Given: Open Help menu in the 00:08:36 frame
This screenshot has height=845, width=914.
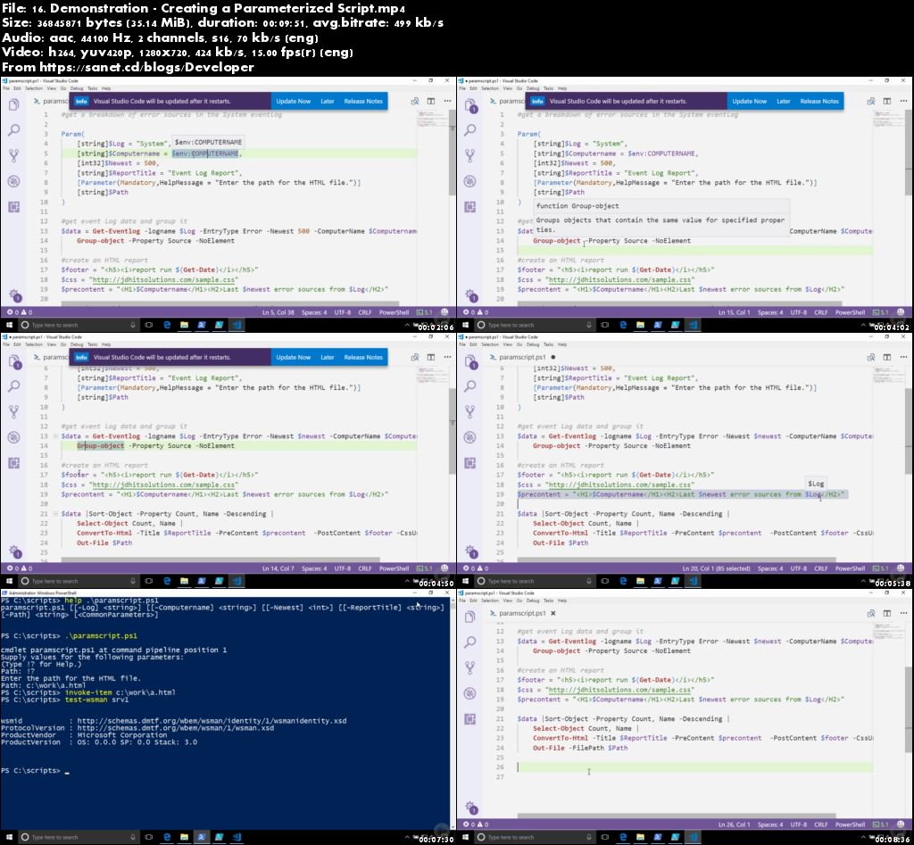Looking at the screenshot, I should pos(562,601).
